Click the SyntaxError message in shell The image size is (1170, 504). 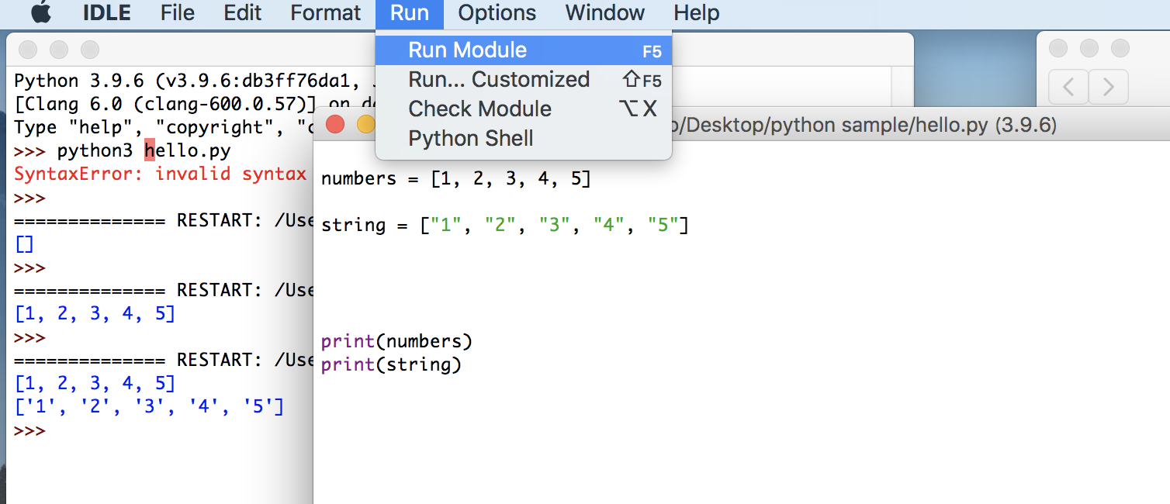point(161,174)
